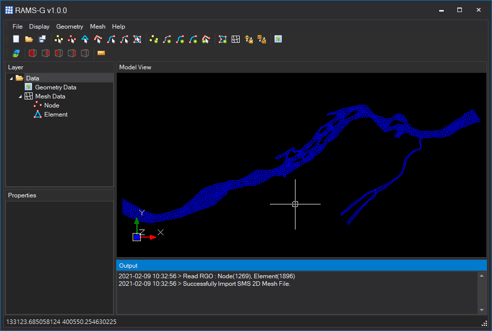Click the map image icon at toolbar end
This screenshot has width=492, height=331.
click(x=278, y=39)
